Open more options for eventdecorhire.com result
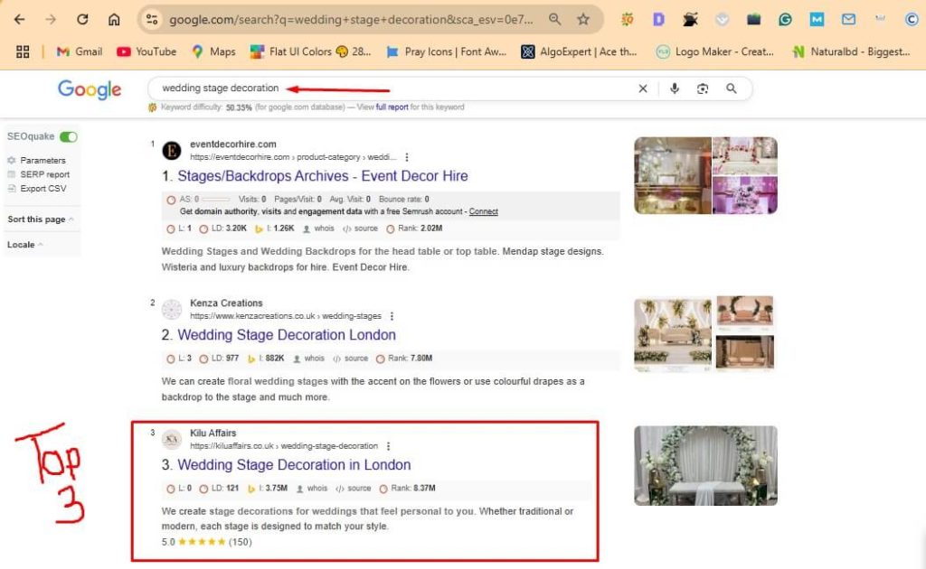This screenshot has width=926, height=569. [406, 157]
